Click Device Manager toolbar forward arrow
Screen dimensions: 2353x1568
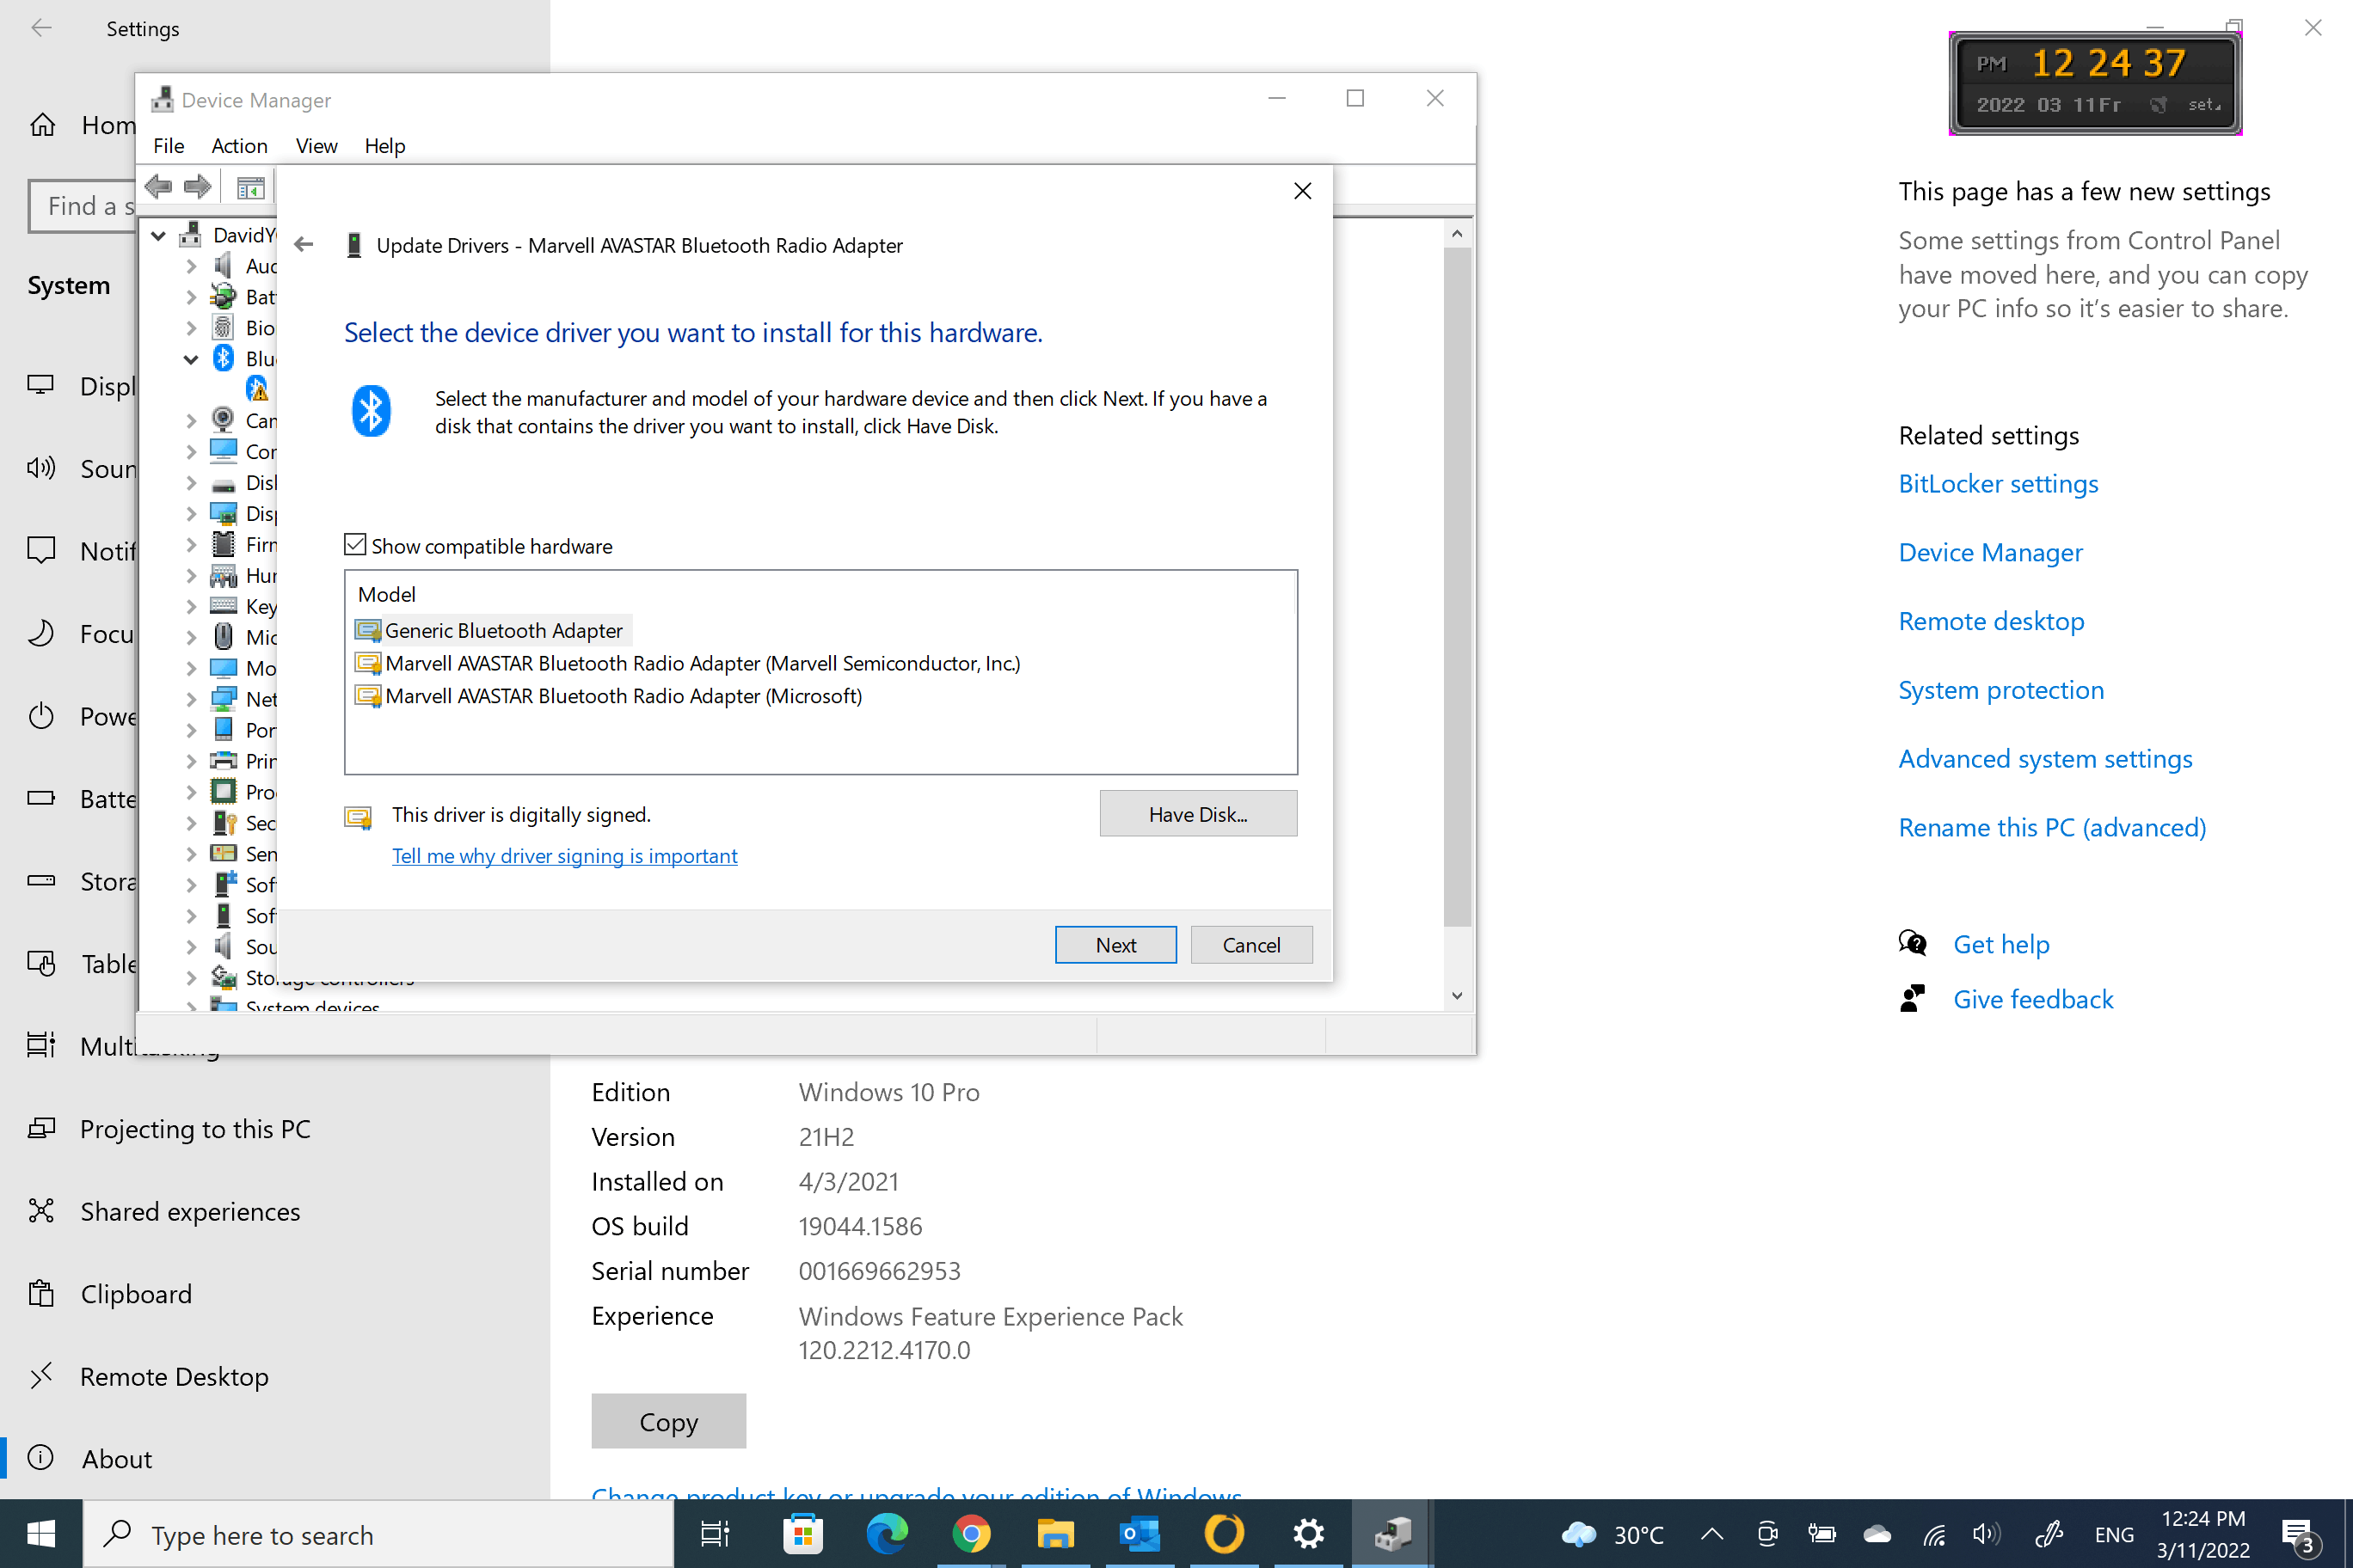tap(198, 186)
